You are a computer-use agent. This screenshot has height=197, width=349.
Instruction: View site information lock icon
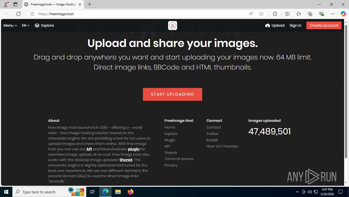tap(32, 14)
